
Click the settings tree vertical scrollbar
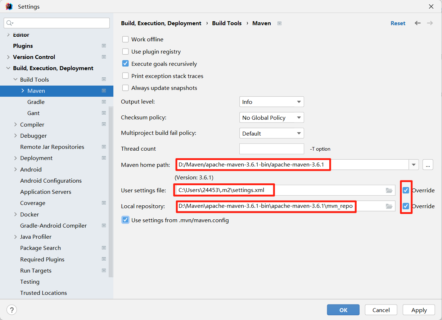111,192
